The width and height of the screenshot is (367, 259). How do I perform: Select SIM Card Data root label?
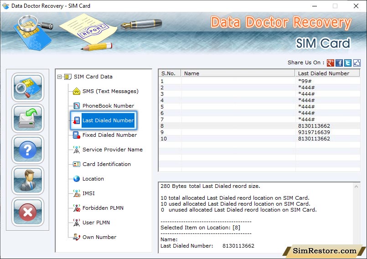click(93, 77)
